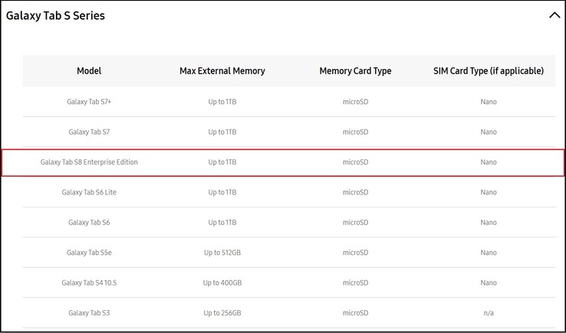Click Nano in the Galaxy Tab S7+ row
The image size is (566, 333).
[x=489, y=102]
